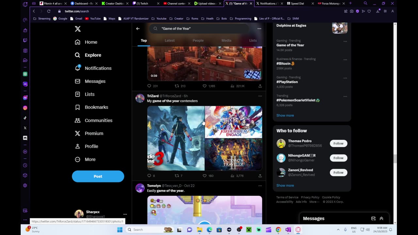The image size is (418, 235).
Task: Open options for #Bitcoin trend
Action: pyautogui.click(x=345, y=60)
